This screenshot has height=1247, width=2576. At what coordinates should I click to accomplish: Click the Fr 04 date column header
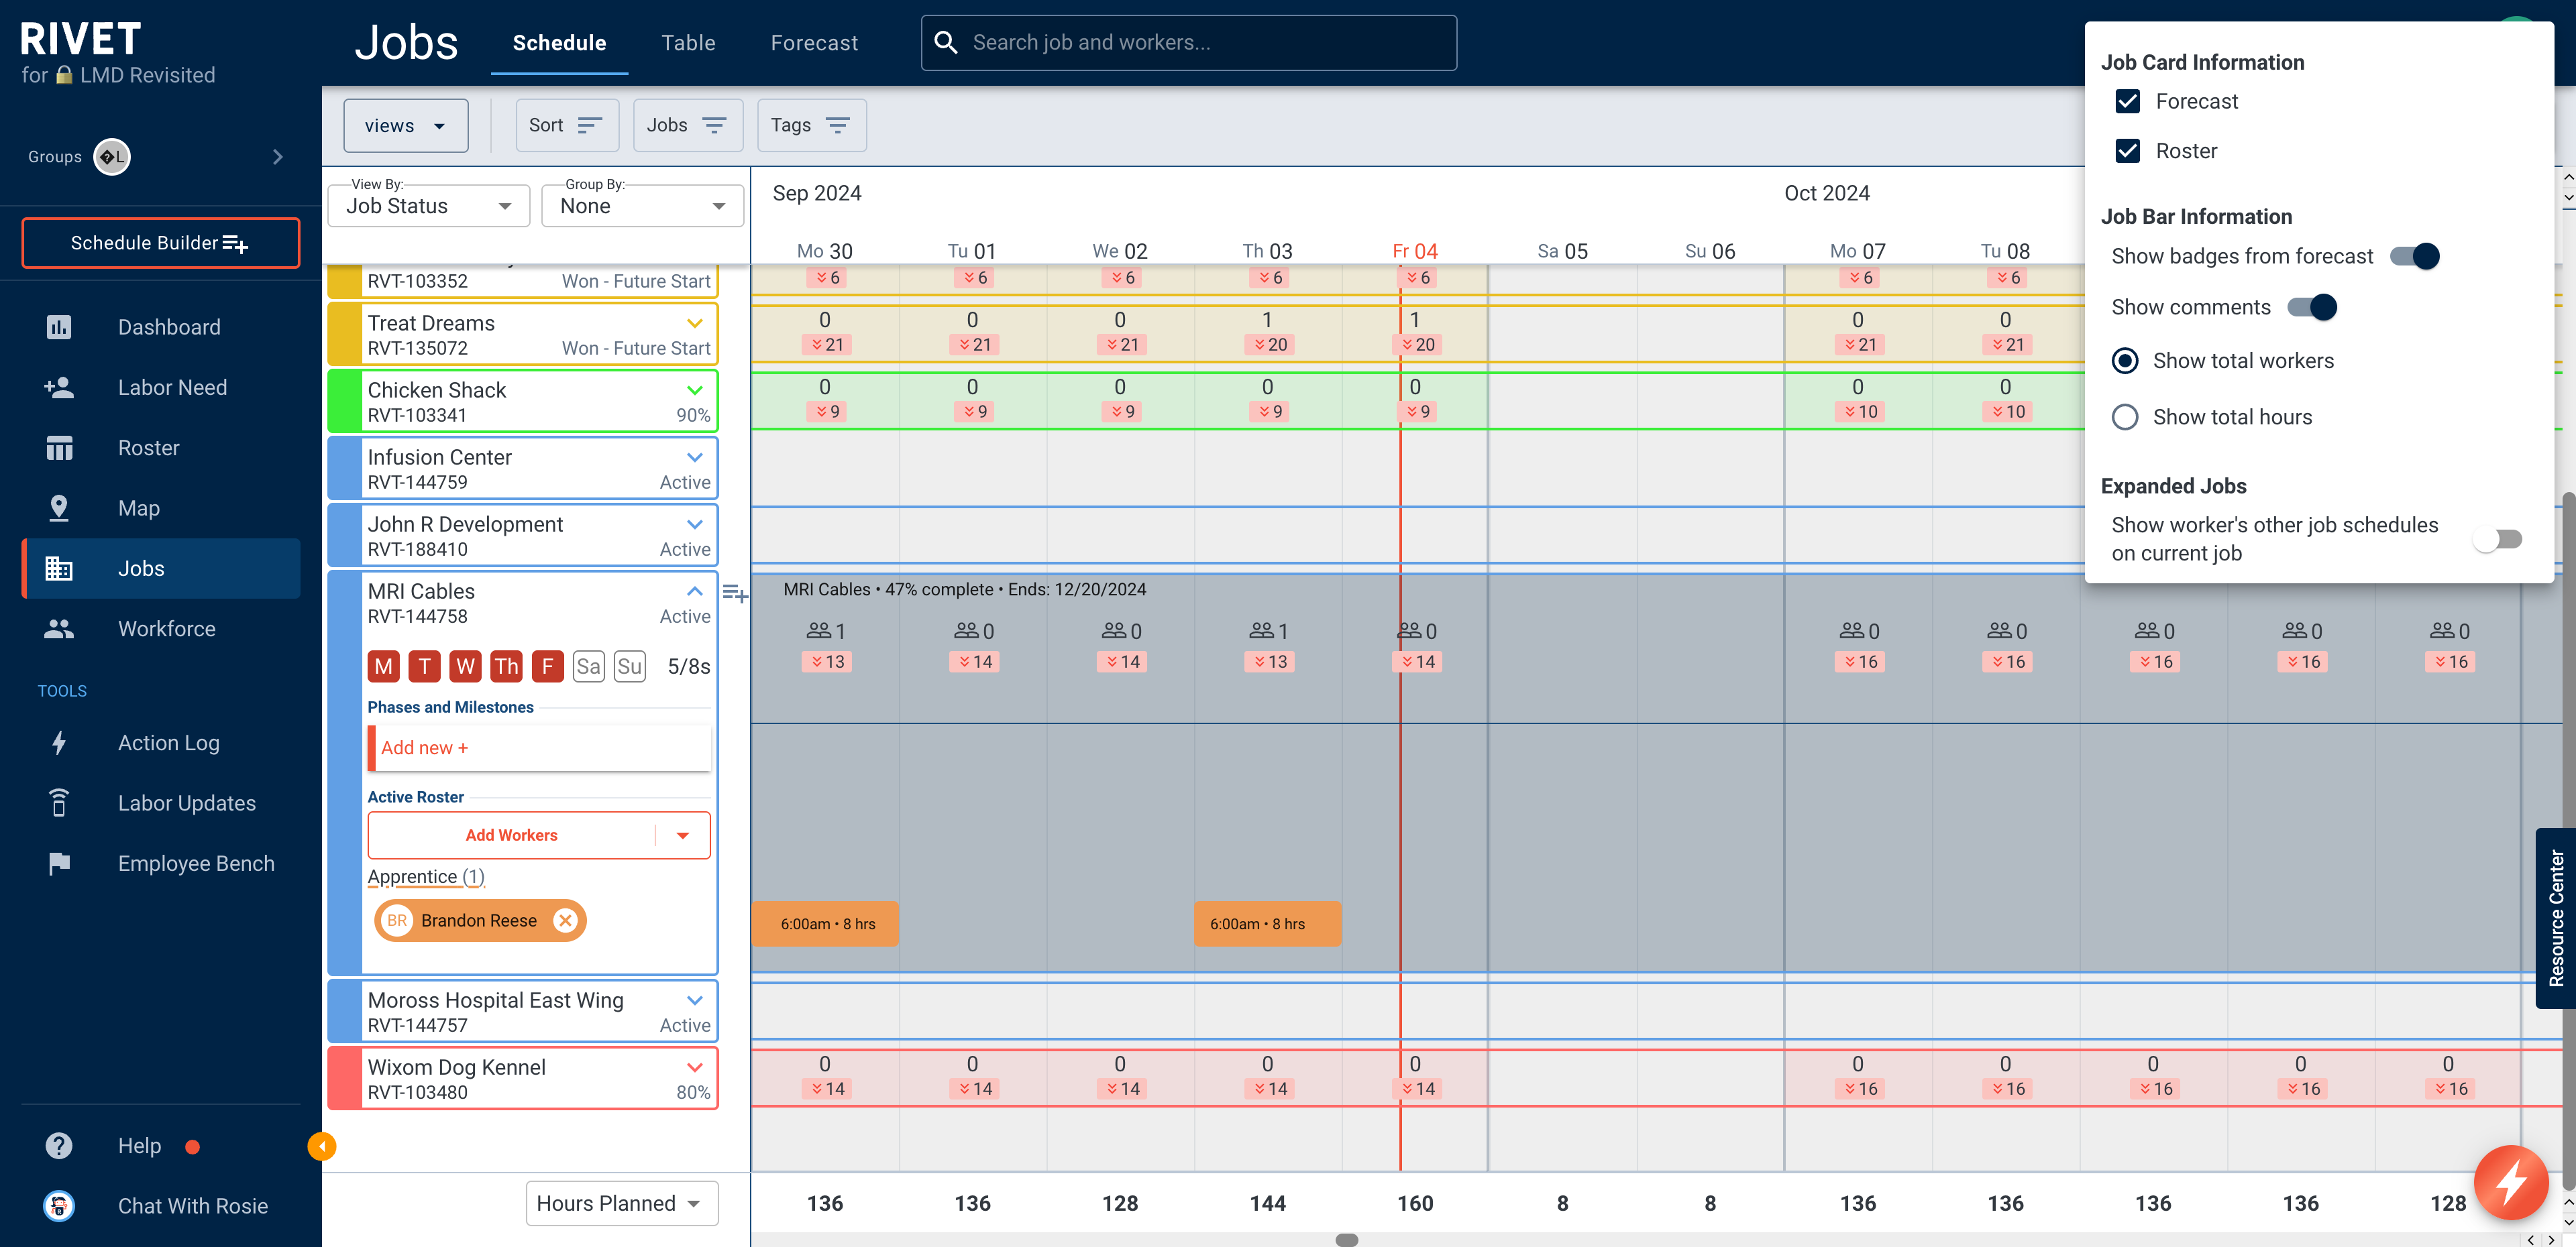tap(1415, 251)
